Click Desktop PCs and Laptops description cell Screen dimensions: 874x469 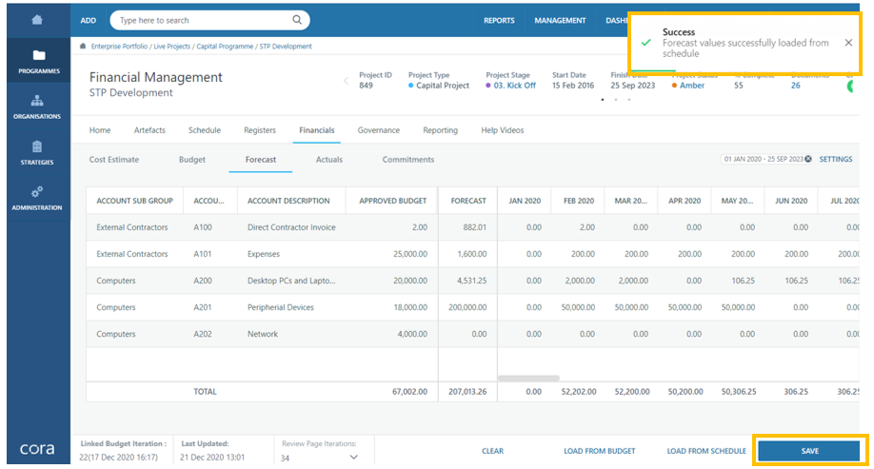291,281
